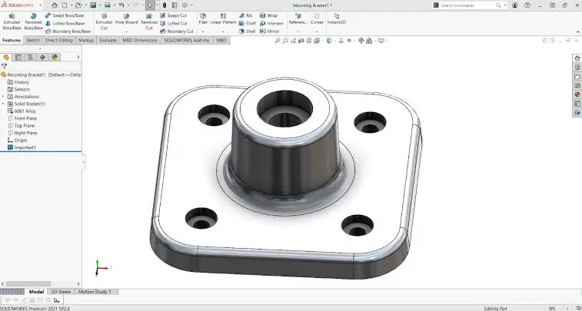Switch to the Sketch tab
582x311 pixels.
point(32,40)
